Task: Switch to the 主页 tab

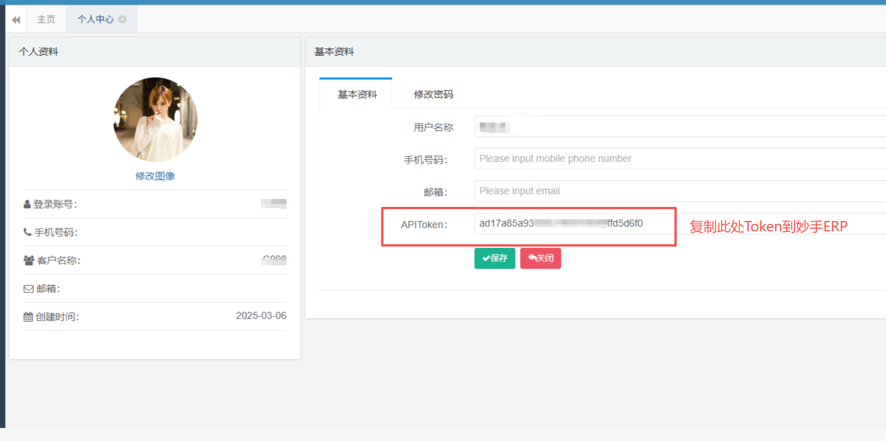Action: pos(47,19)
